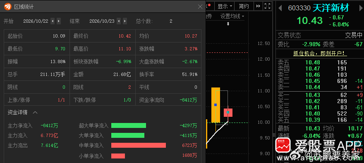
Task: Select the small red candlestick
Action: tap(228, 113)
